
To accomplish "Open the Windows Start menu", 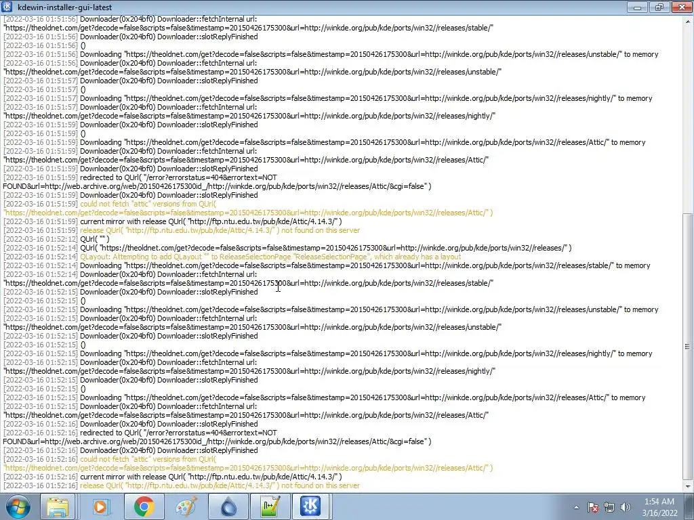I will pos(18,506).
